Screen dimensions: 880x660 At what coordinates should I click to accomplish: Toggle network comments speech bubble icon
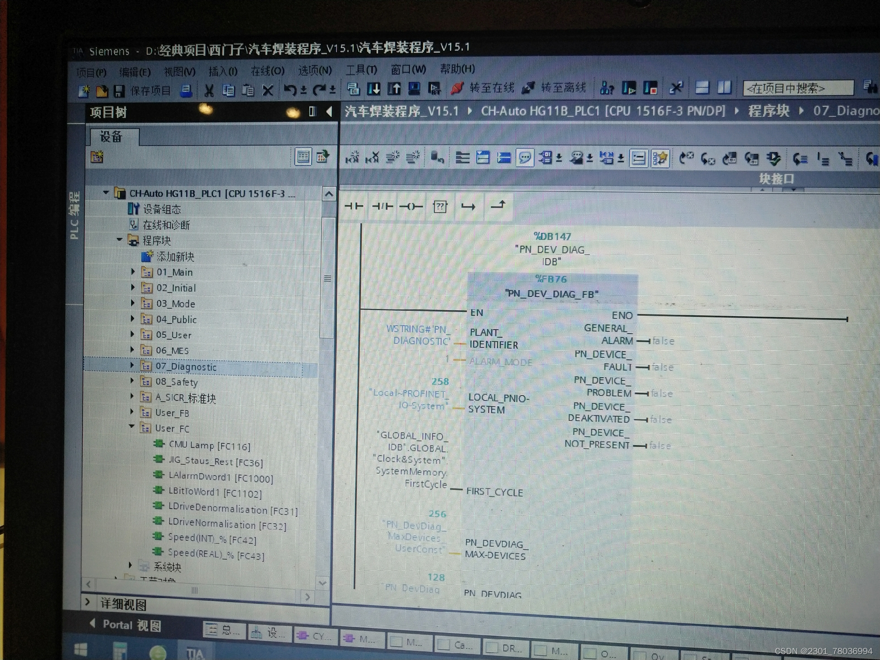click(525, 158)
